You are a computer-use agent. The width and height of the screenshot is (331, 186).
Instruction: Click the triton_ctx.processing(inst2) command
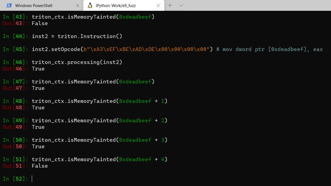[x=77, y=62]
